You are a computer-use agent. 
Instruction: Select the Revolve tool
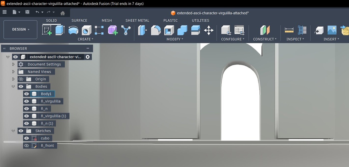pos(73,30)
